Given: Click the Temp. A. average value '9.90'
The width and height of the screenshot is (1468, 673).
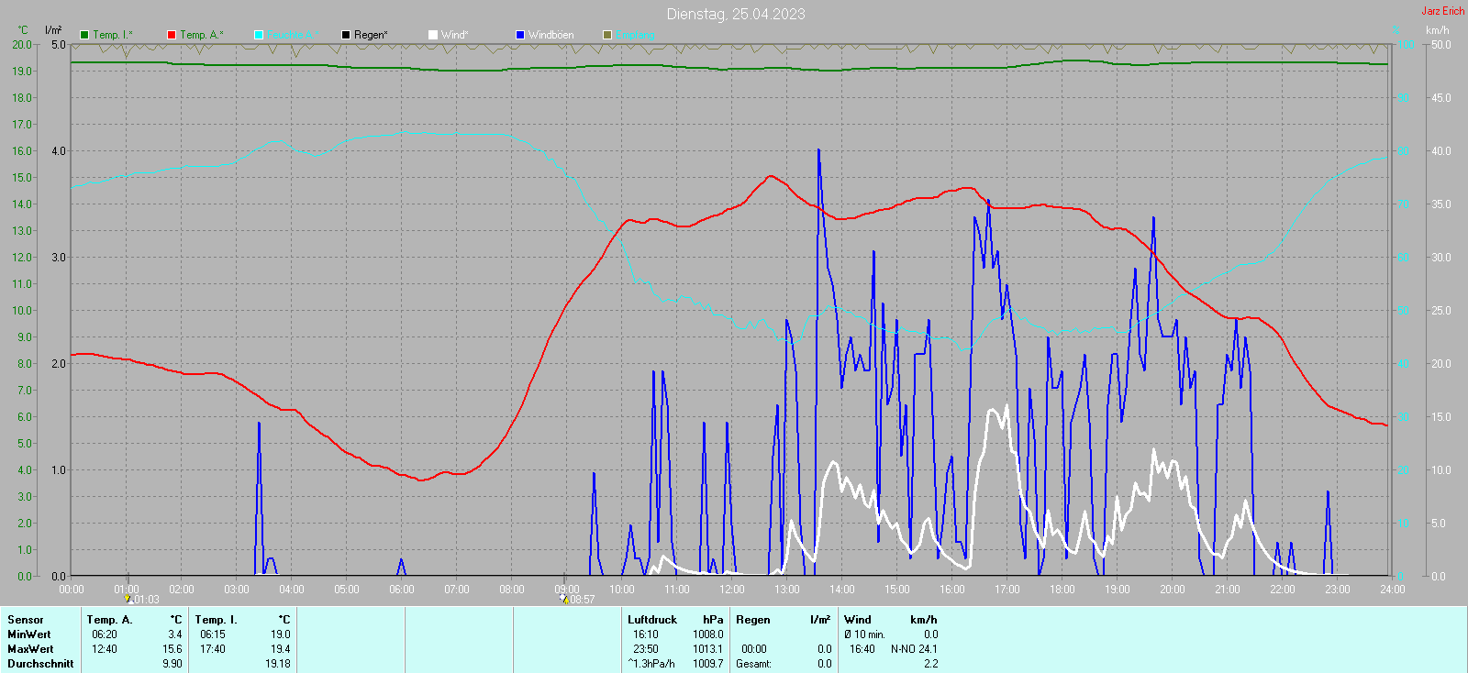Looking at the screenshot, I should click(x=172, y=664).
